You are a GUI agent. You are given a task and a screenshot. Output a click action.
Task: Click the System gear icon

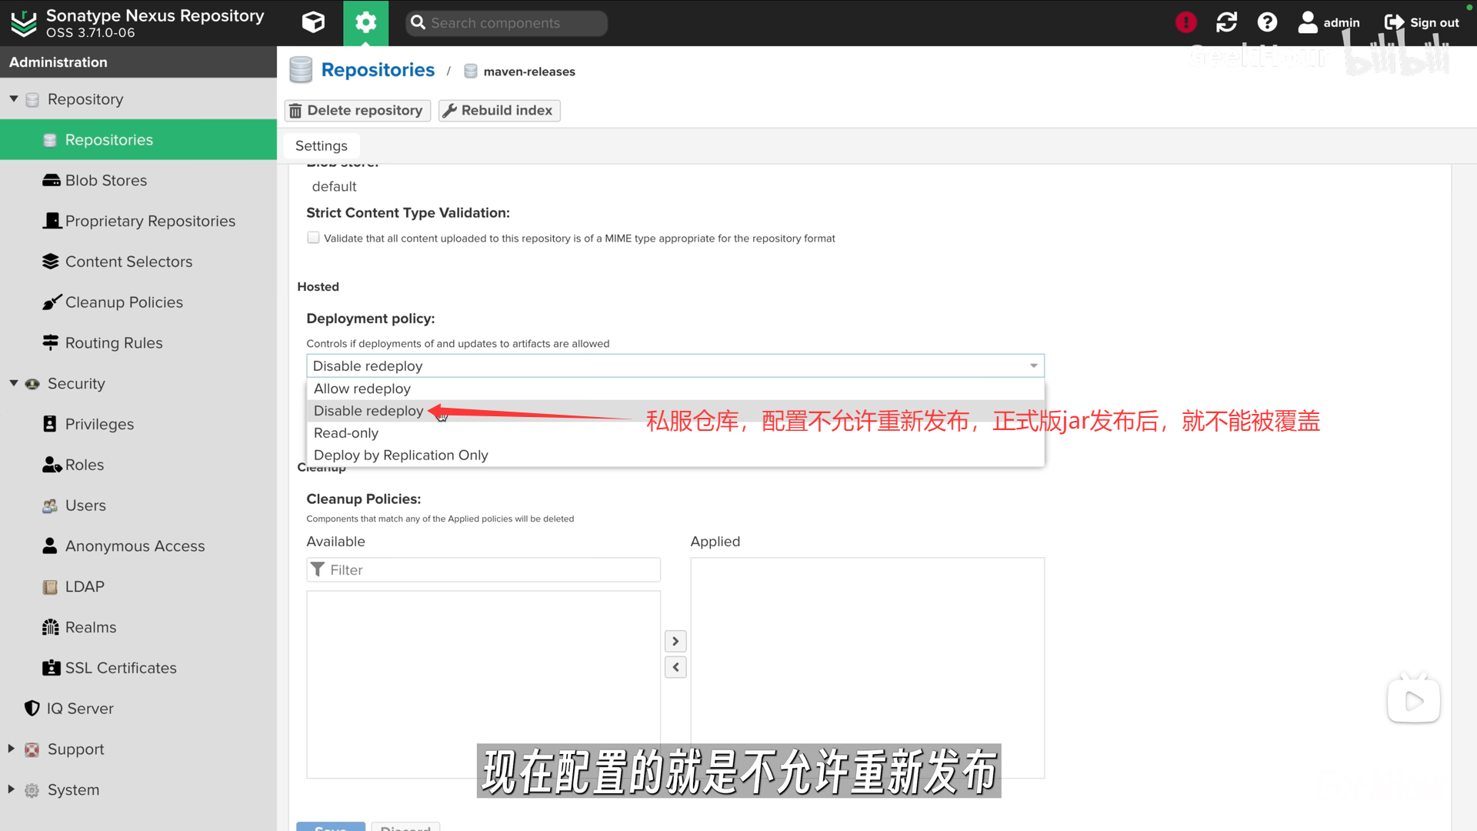pos(32,790)
